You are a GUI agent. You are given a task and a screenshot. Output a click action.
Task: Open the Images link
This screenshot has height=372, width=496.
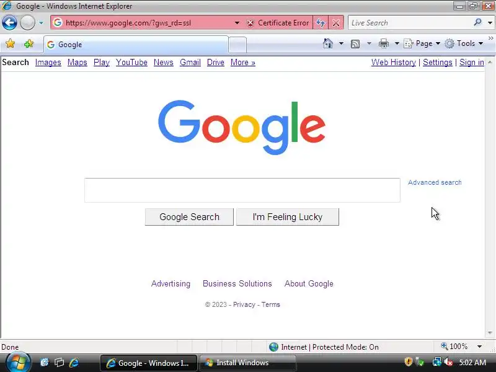(48, 63)
